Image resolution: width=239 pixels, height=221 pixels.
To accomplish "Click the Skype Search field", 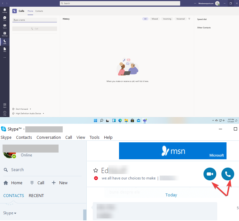I will [x=42, y=170].
